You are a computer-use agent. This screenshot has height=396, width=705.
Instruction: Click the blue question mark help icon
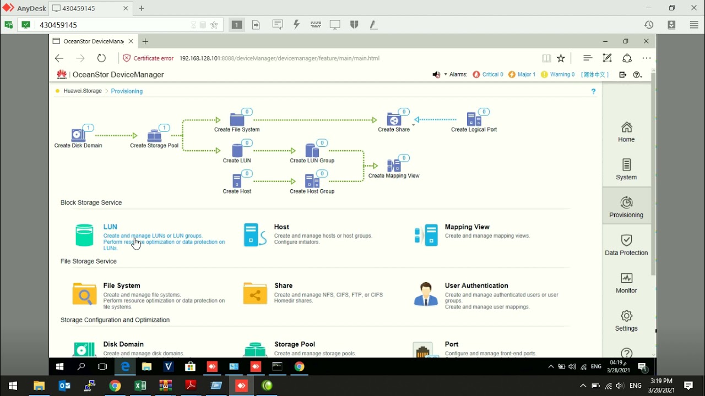pos(593,91)
